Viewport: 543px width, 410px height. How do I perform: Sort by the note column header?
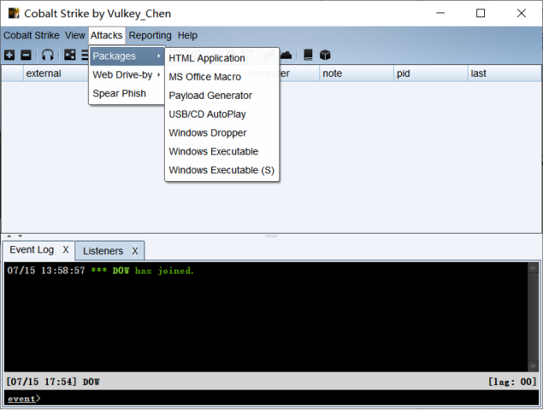pos(356,74)
